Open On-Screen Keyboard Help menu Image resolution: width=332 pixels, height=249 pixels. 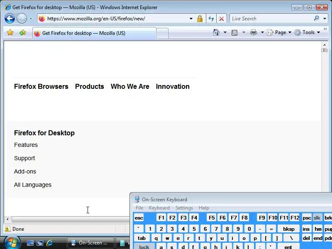tap(204, 208)
